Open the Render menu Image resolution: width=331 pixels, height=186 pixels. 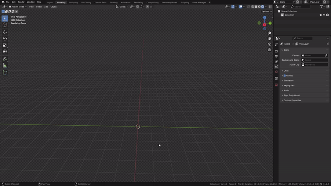(x=21, y=2)
